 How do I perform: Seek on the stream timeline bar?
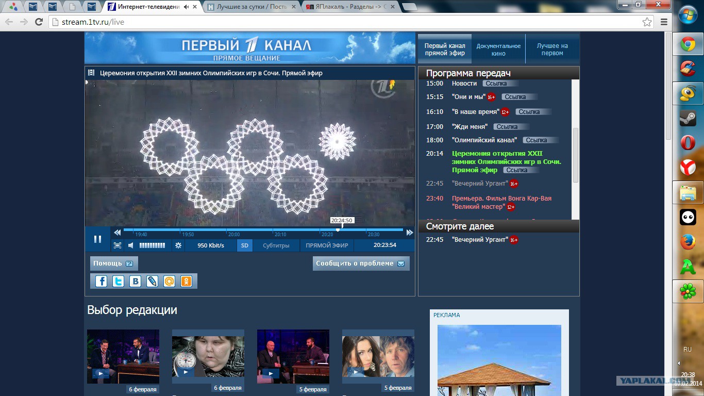(263, 230)
